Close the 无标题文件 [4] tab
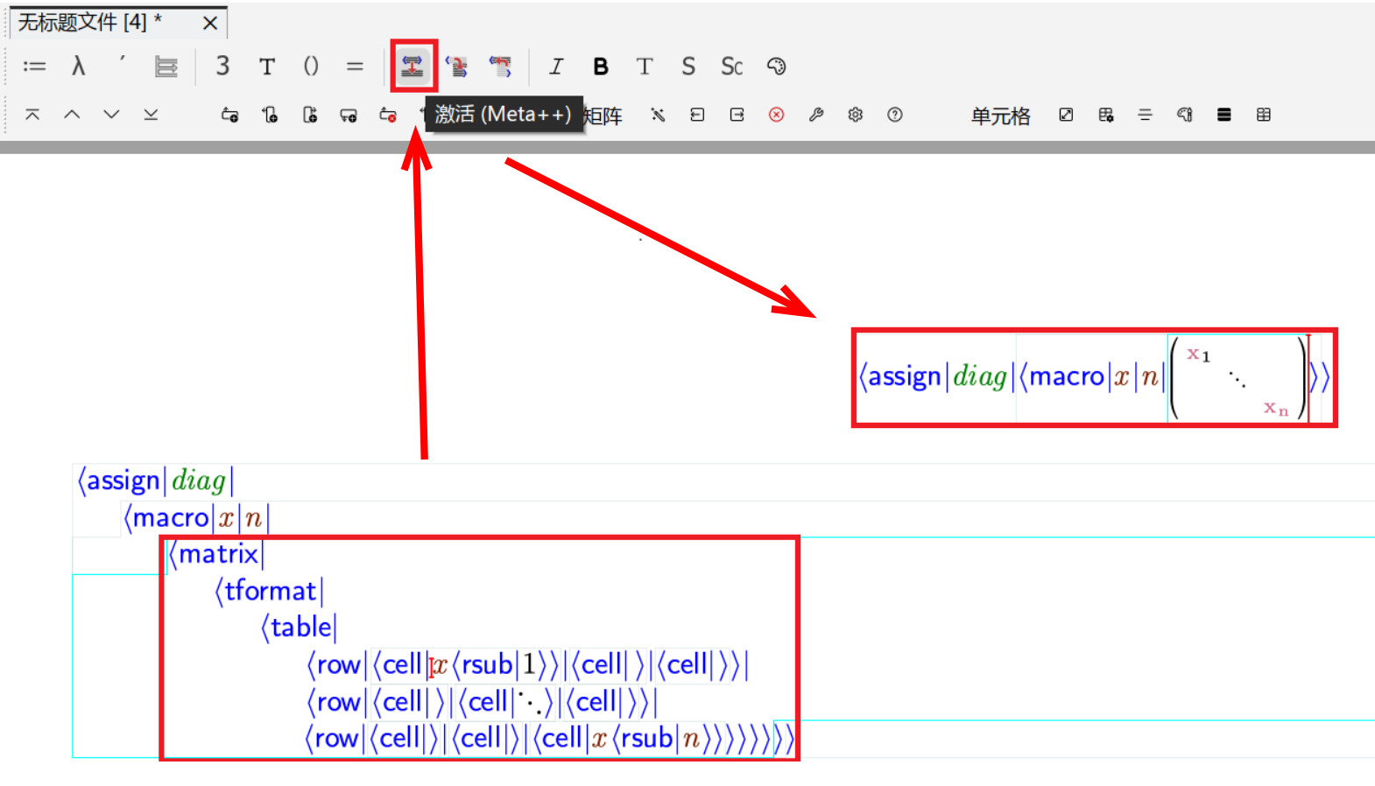Image resolution: width=1375 pixels, height=786 pixels. tap(210, 24)
